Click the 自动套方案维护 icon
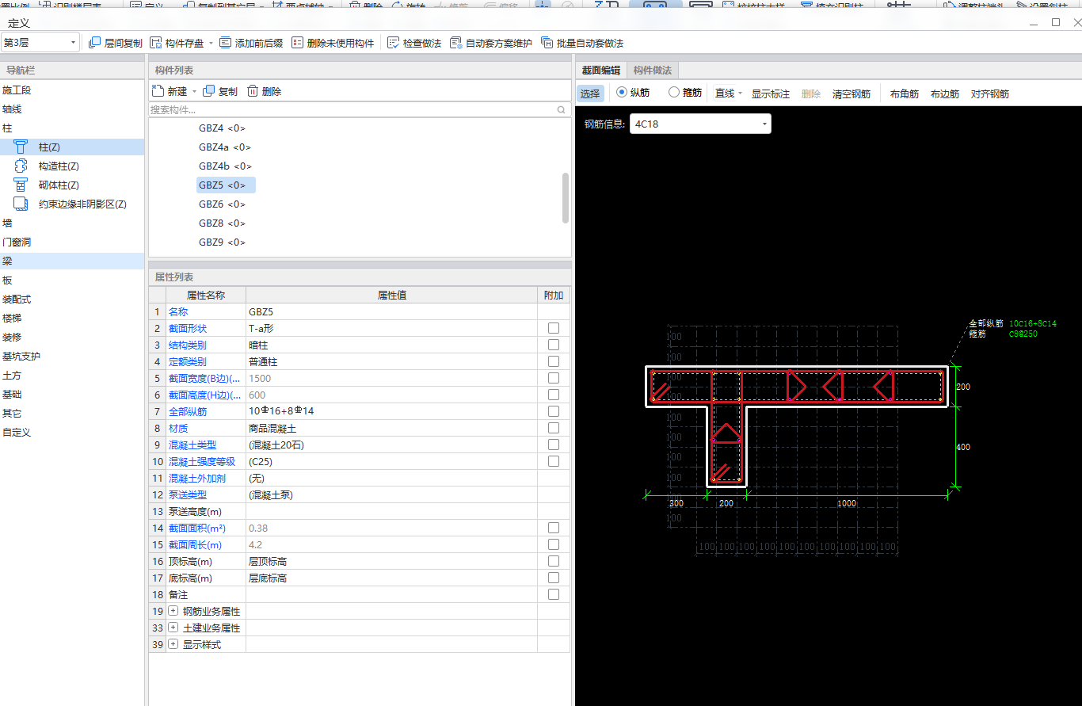The image size is (1082, 706). click(456, 43)
